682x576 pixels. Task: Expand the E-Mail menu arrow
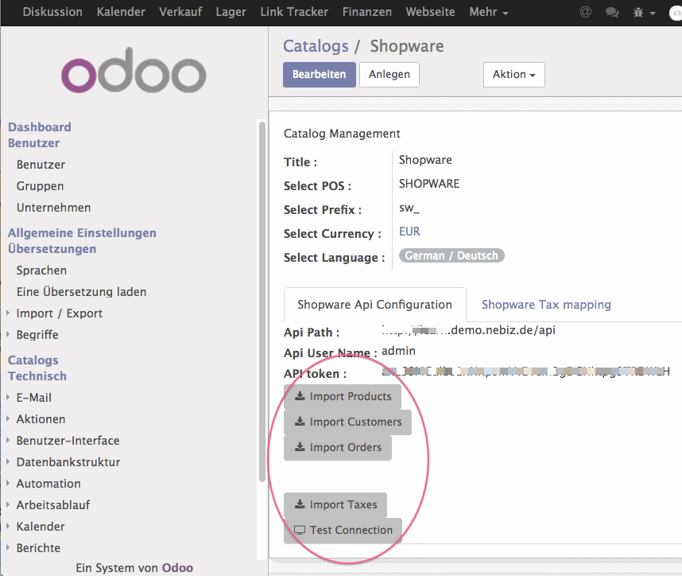8,397
